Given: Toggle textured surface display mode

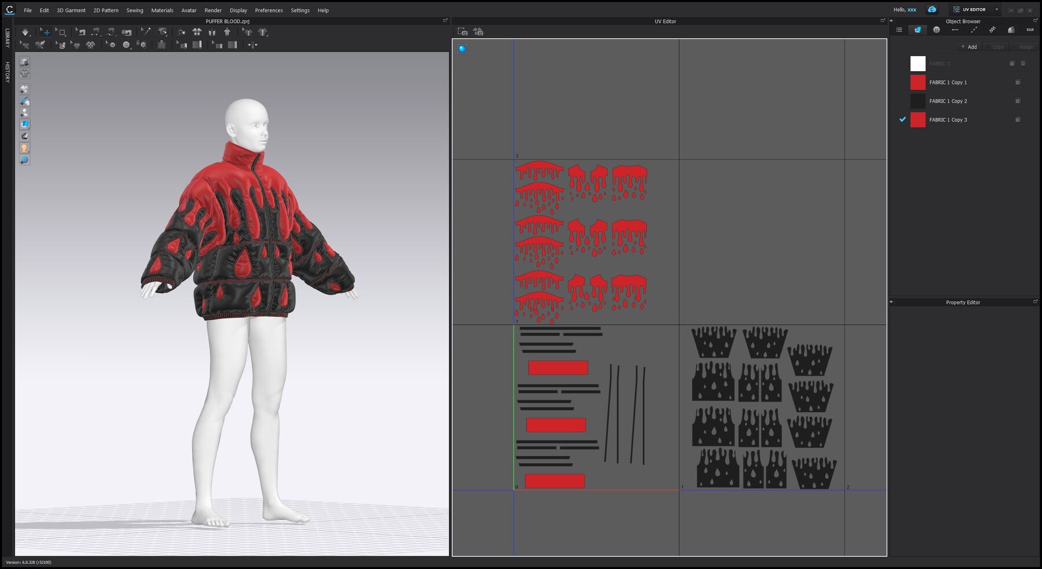Looking at the screenshot, I should (24, 124).
